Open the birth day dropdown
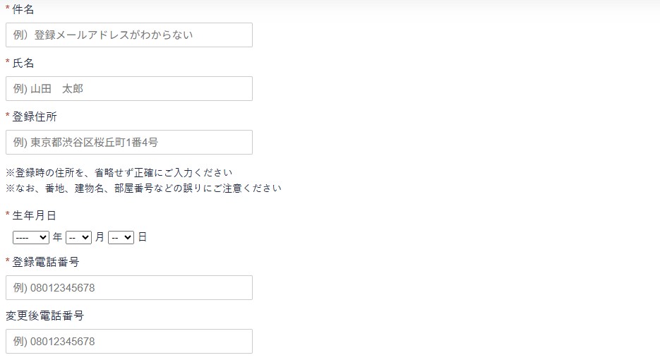This screenshot has height=360, width=660. tap(121, 237)
